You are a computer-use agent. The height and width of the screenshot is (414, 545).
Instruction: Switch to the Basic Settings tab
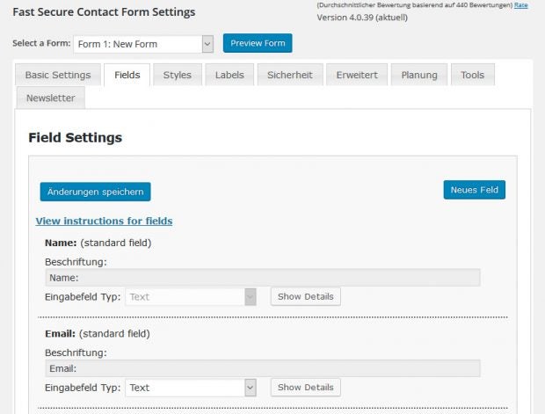tap(58, 75)
